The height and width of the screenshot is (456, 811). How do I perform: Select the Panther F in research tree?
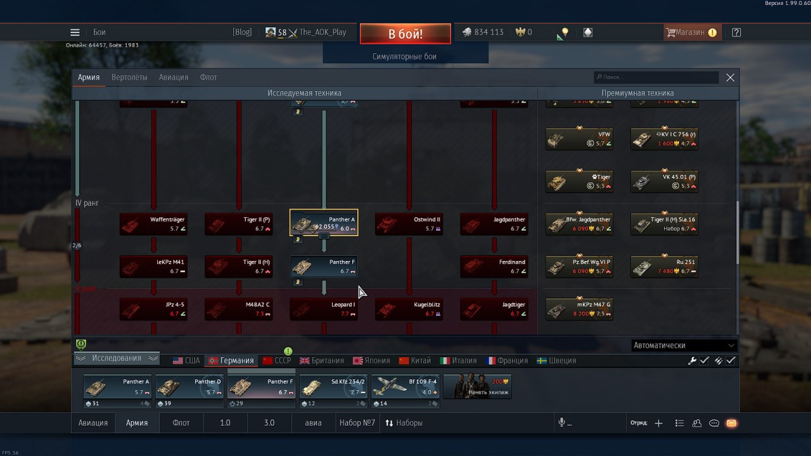click(324, 267)
